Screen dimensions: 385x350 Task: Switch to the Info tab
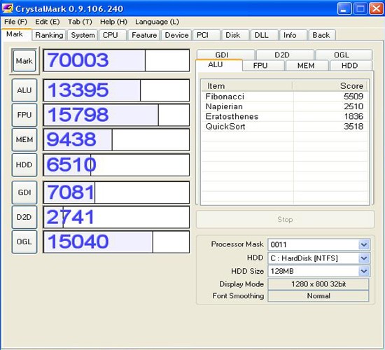click(293, 35)
